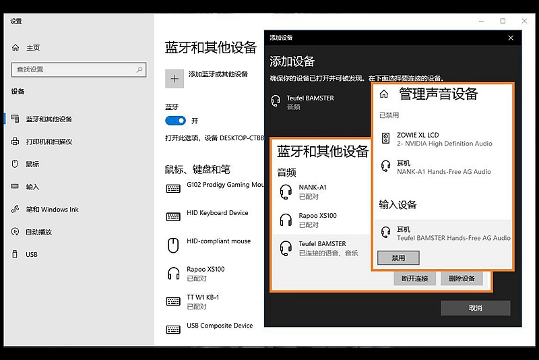Click the 断开连接 button
This screenshot has height=360, width=539.
[x=414, y=278]
